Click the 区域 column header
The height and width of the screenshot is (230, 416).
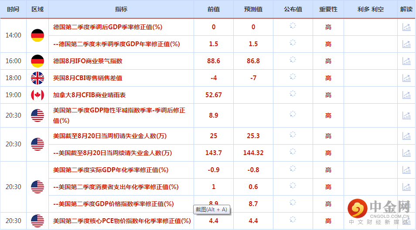coord(38,9)
